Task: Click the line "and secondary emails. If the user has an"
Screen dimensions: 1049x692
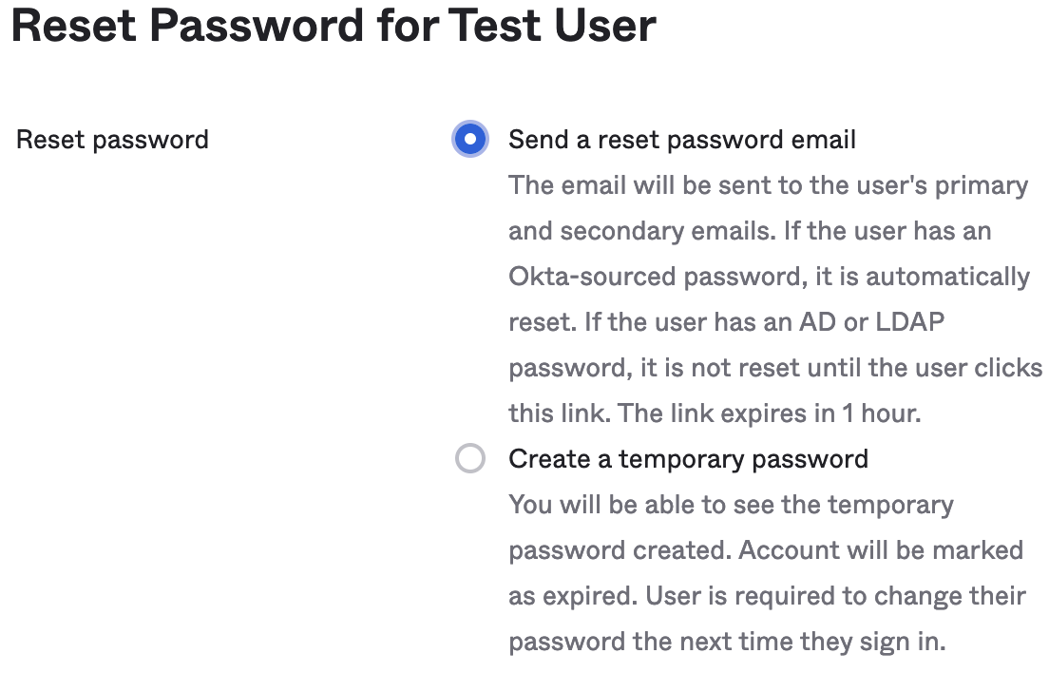Action: coord(750,230)
